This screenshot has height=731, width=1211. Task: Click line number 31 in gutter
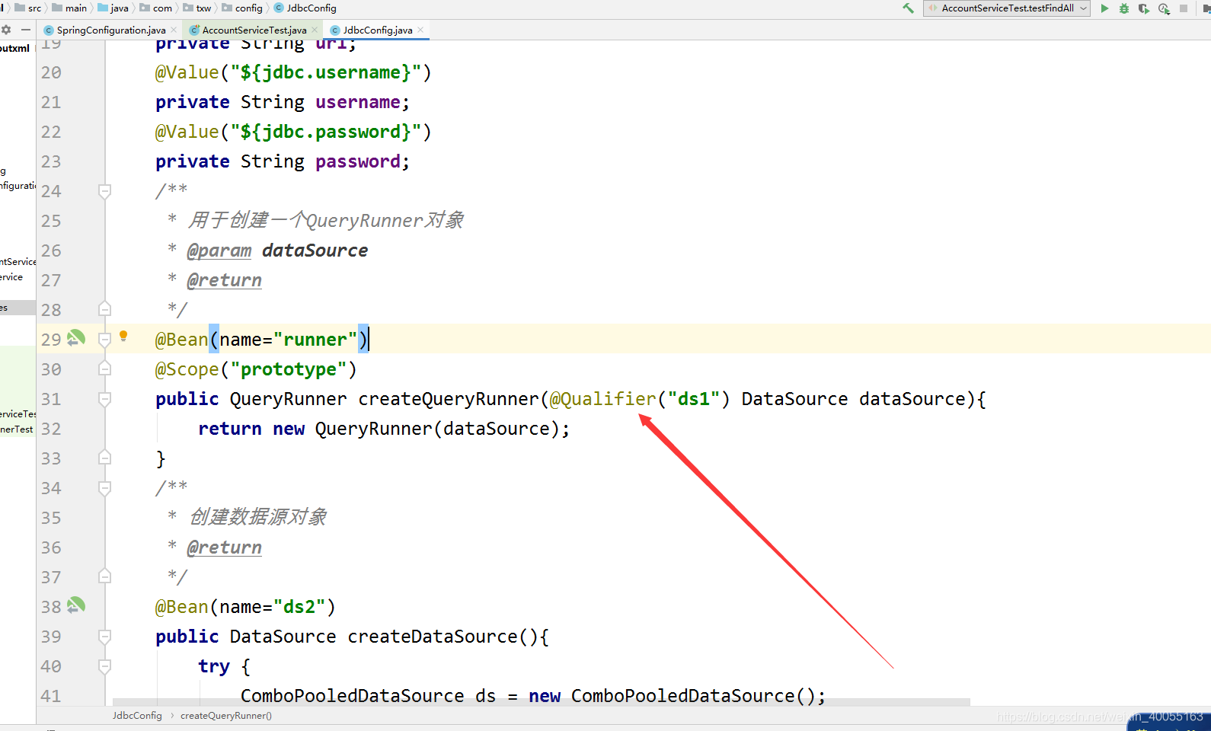point(51,399)
